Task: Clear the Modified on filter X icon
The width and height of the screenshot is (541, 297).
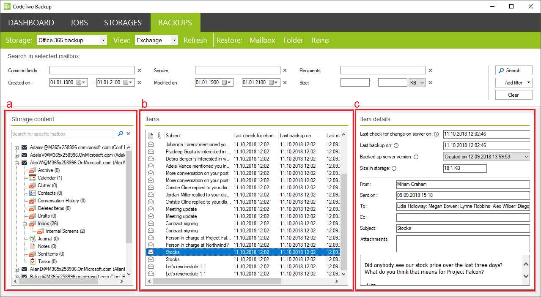Action: pos(285,83)
